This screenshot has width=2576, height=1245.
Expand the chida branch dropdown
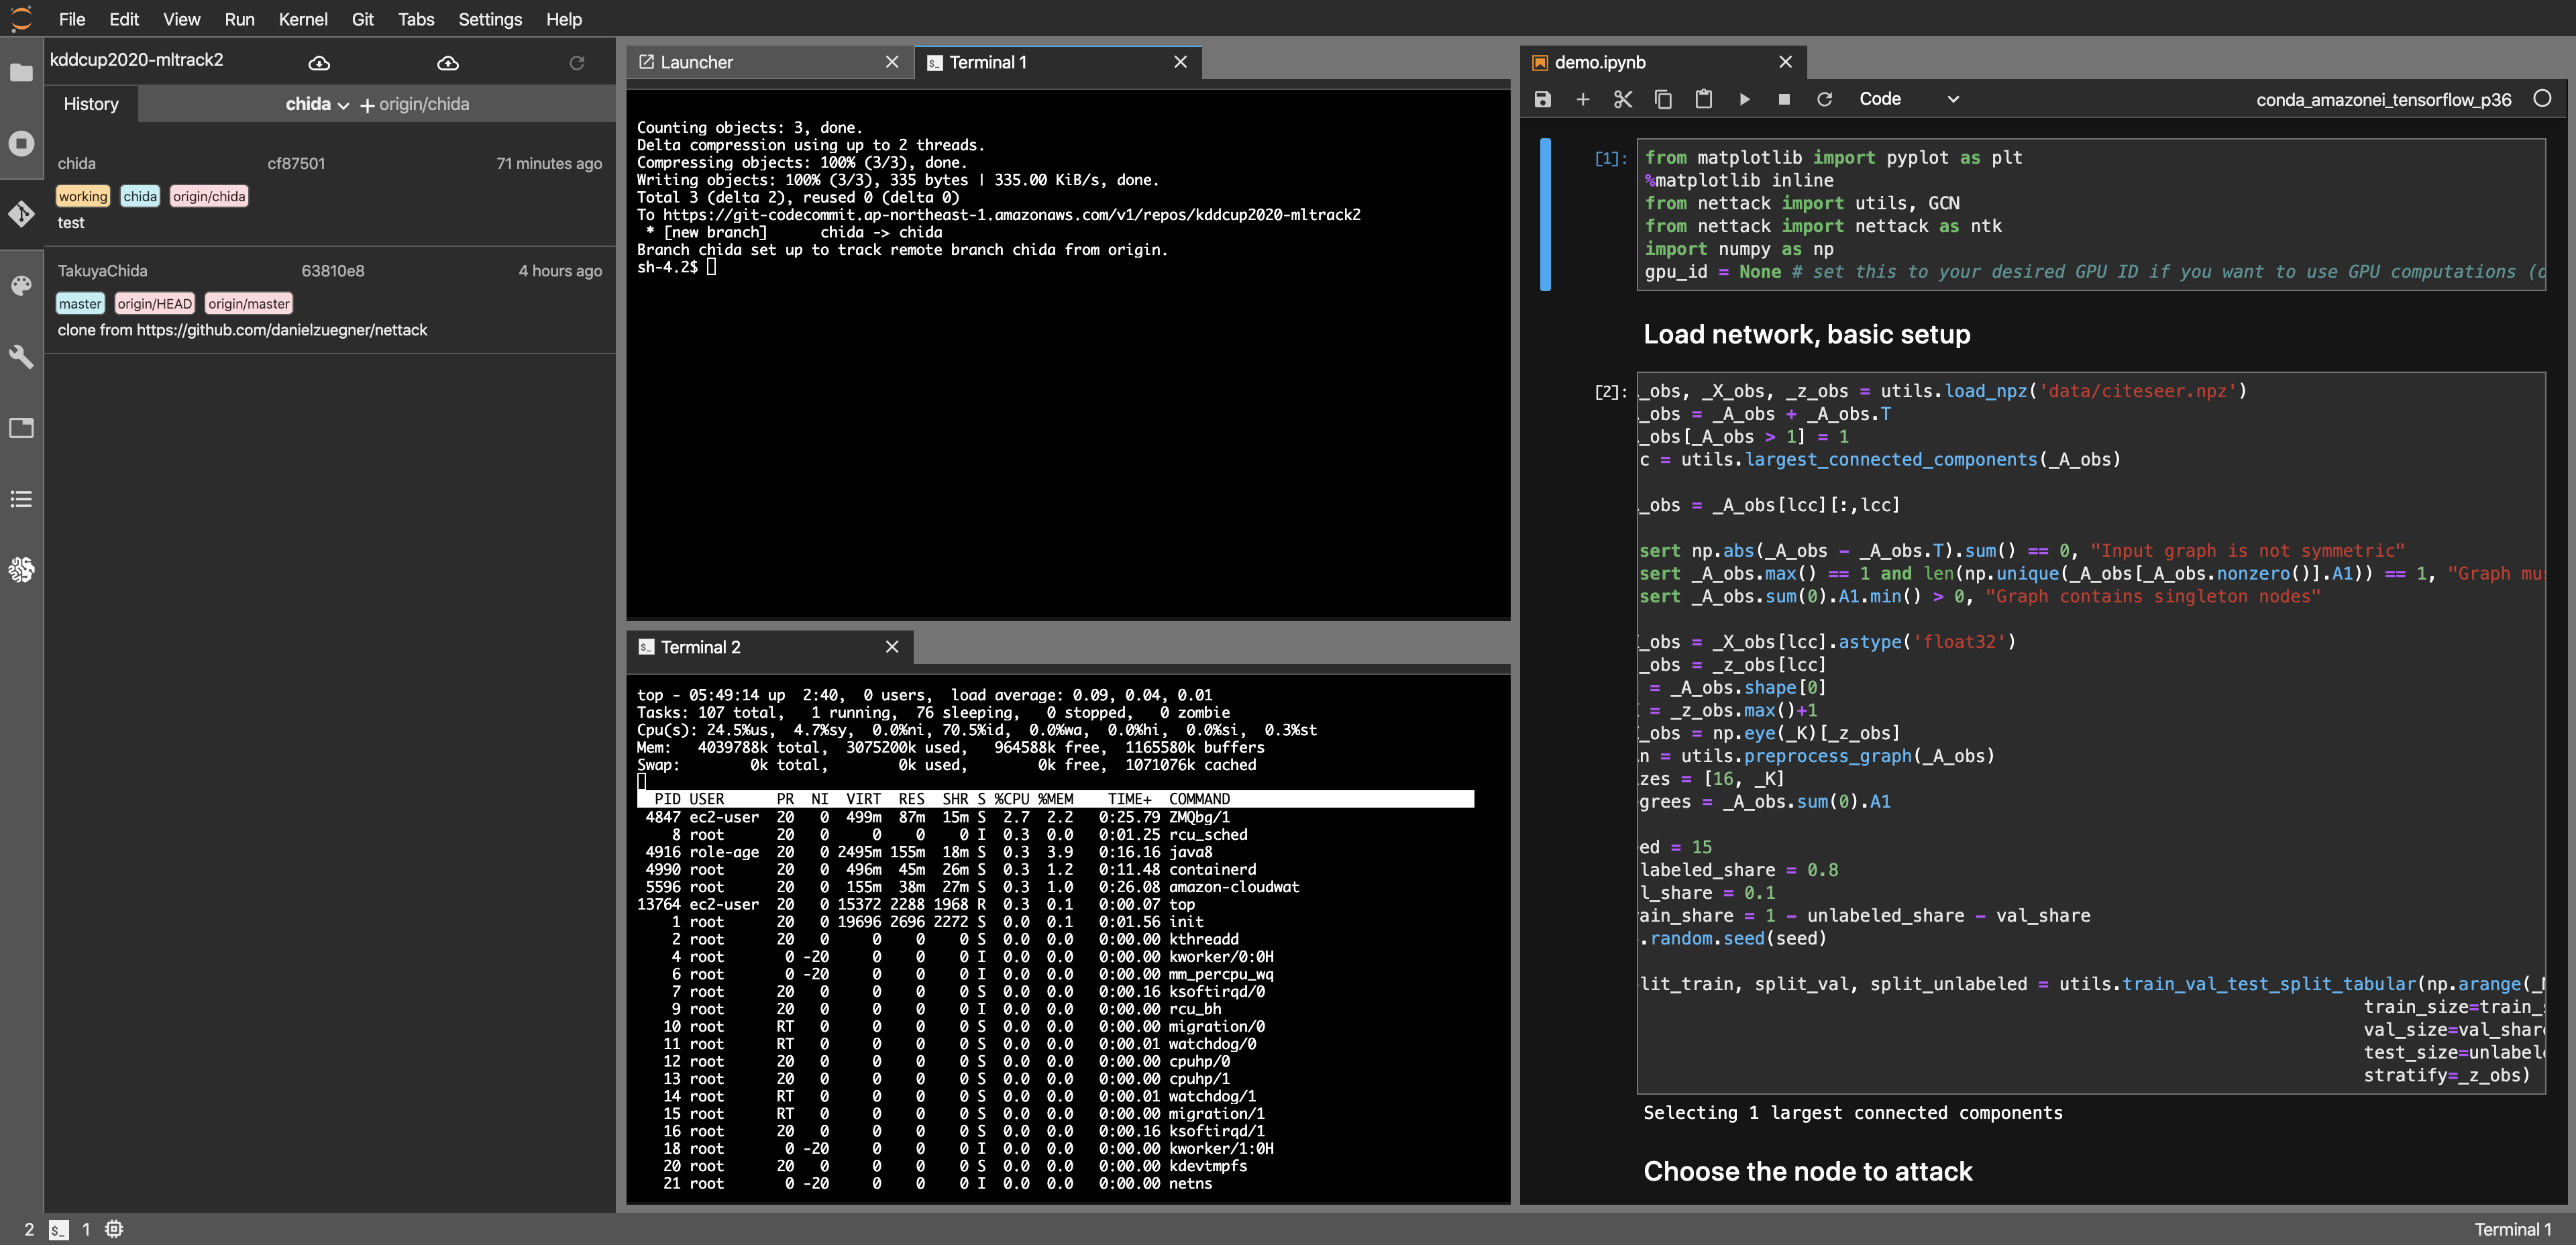317,104
